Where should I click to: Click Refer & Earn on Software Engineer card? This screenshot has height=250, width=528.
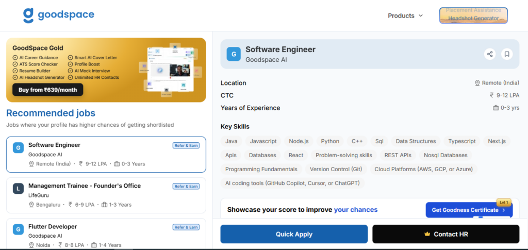coord(186,146)
